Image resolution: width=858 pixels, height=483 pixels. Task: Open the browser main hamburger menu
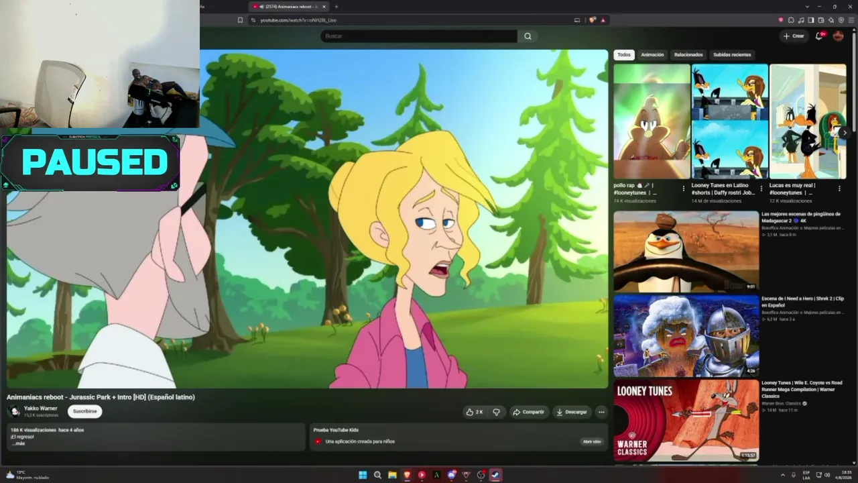851,20
